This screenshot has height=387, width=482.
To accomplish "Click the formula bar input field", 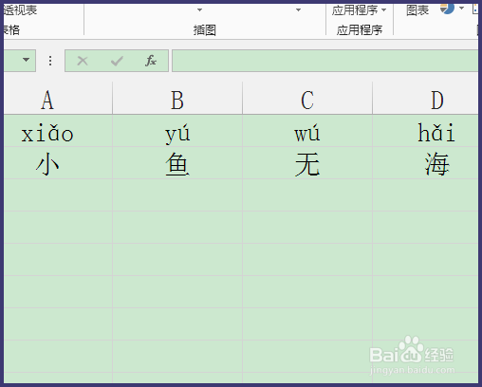I will point(325,61).
